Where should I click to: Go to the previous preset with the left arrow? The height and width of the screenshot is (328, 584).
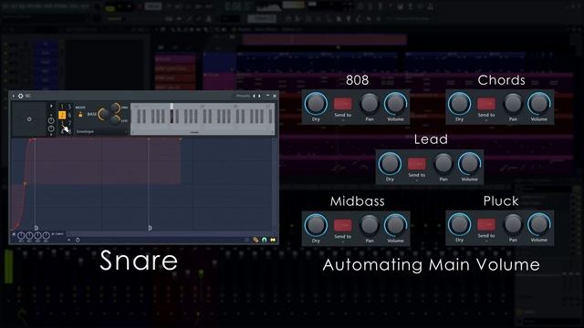(255, 96)
